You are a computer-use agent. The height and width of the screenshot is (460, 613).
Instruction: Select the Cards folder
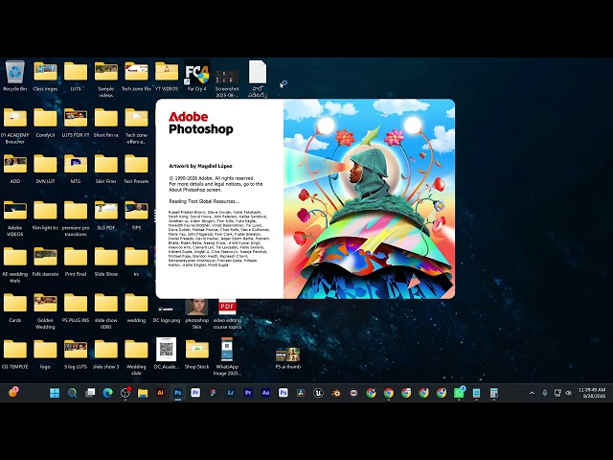[15, 309]
